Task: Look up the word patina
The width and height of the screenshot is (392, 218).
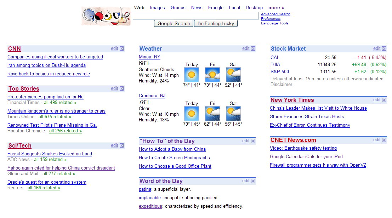Action: (145, 189)
